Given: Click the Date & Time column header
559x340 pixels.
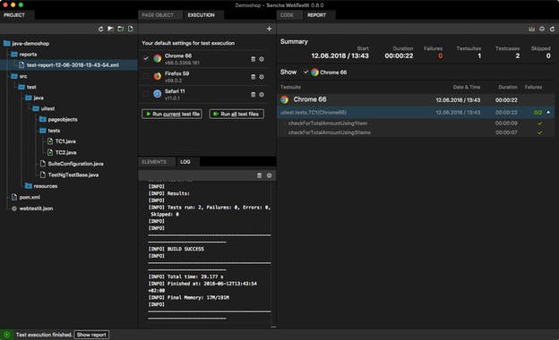Looking at the screenshot, I should [467, 87].
